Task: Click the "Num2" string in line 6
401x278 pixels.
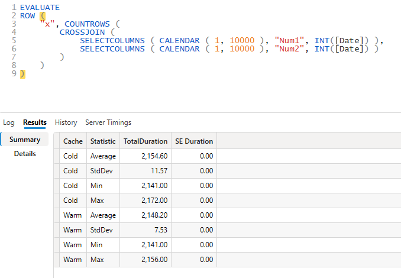Action: coord(289,49)
